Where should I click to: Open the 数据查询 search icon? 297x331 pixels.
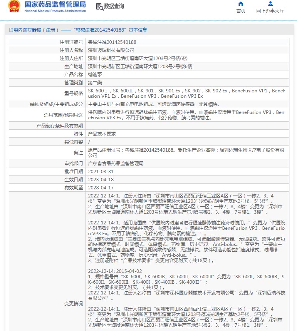pos(100,7)
